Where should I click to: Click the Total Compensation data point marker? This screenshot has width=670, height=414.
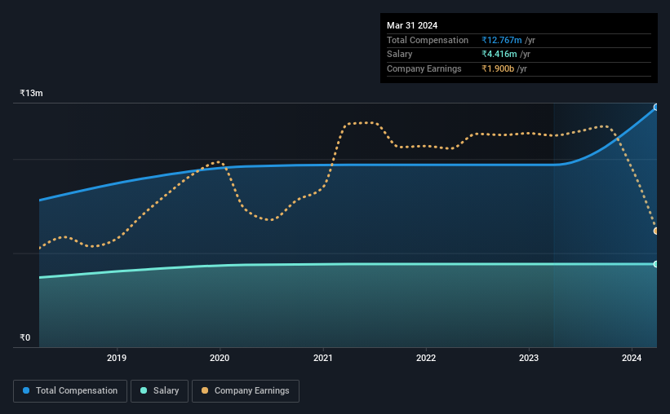pyautogui.click(x=656, y=107)
